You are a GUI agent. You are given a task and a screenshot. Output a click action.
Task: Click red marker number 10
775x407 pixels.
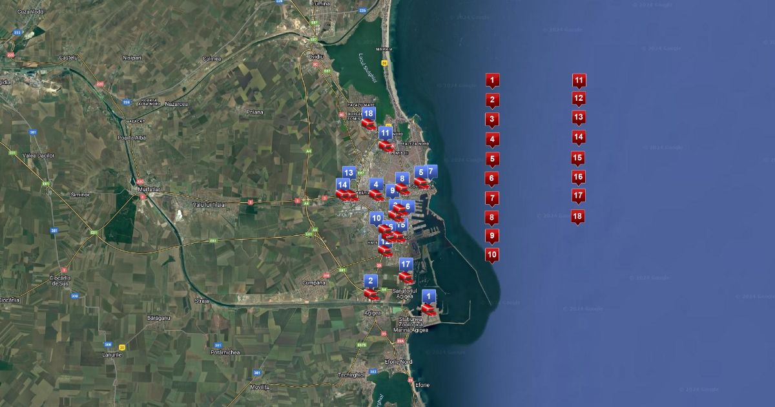pos(492,255)
